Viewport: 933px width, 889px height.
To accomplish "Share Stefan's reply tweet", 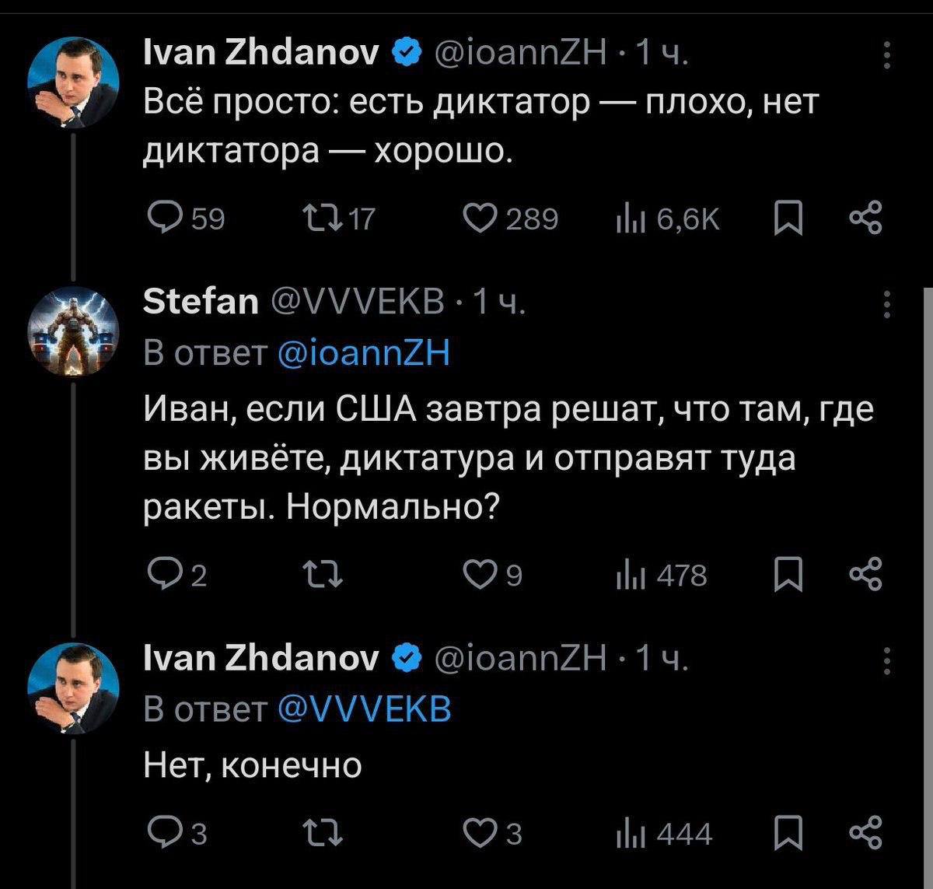I will coord(865,575).
